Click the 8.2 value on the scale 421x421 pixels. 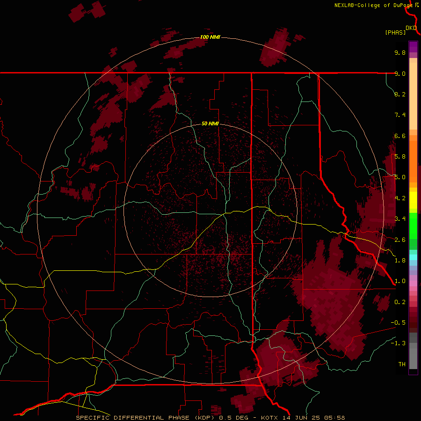click(x=400, y=94)
